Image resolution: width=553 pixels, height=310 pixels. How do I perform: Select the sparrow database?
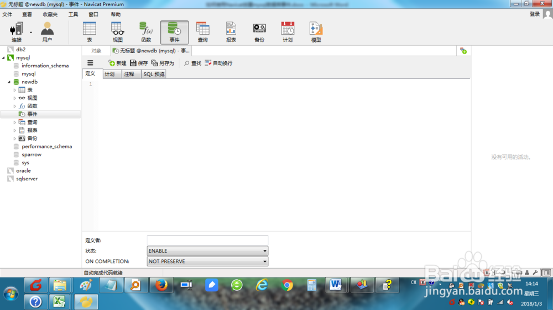[32, 155]
